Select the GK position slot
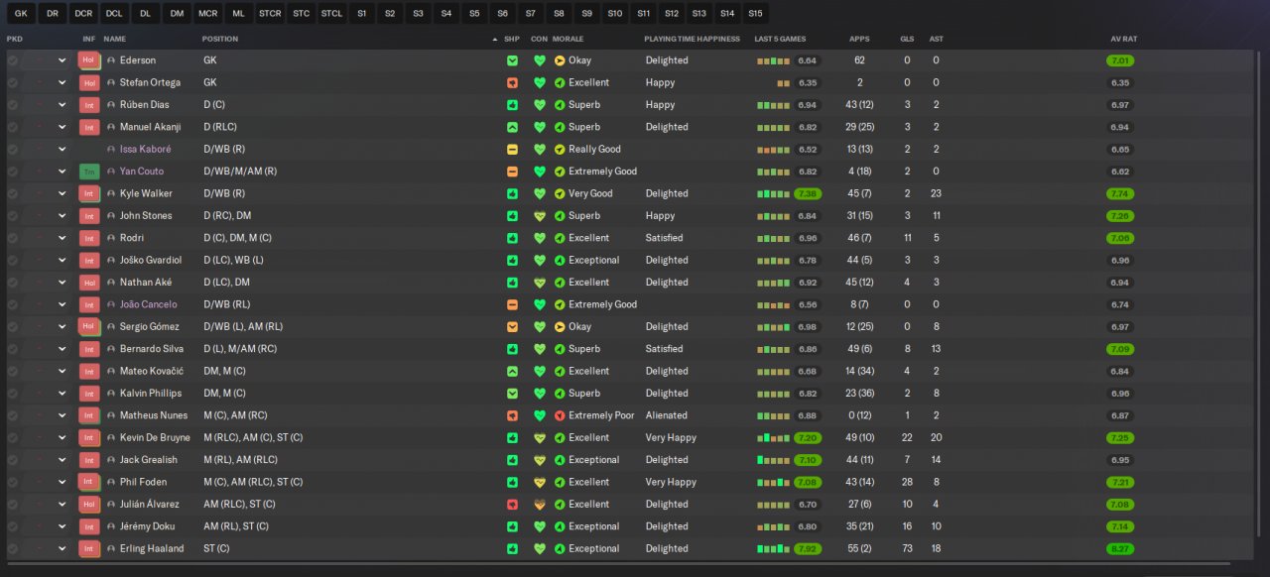Viewport: 1270px width, 577px height. 21,13
